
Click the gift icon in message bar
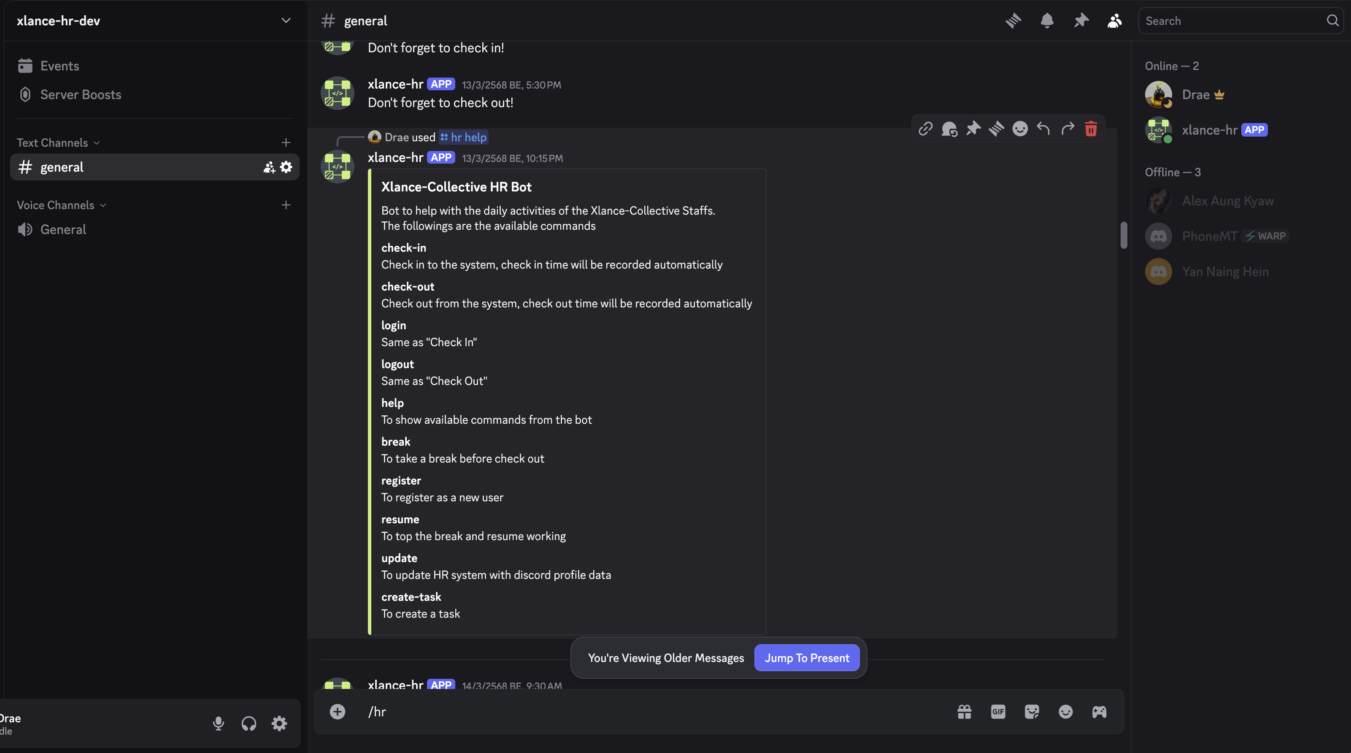coord(964,712)
